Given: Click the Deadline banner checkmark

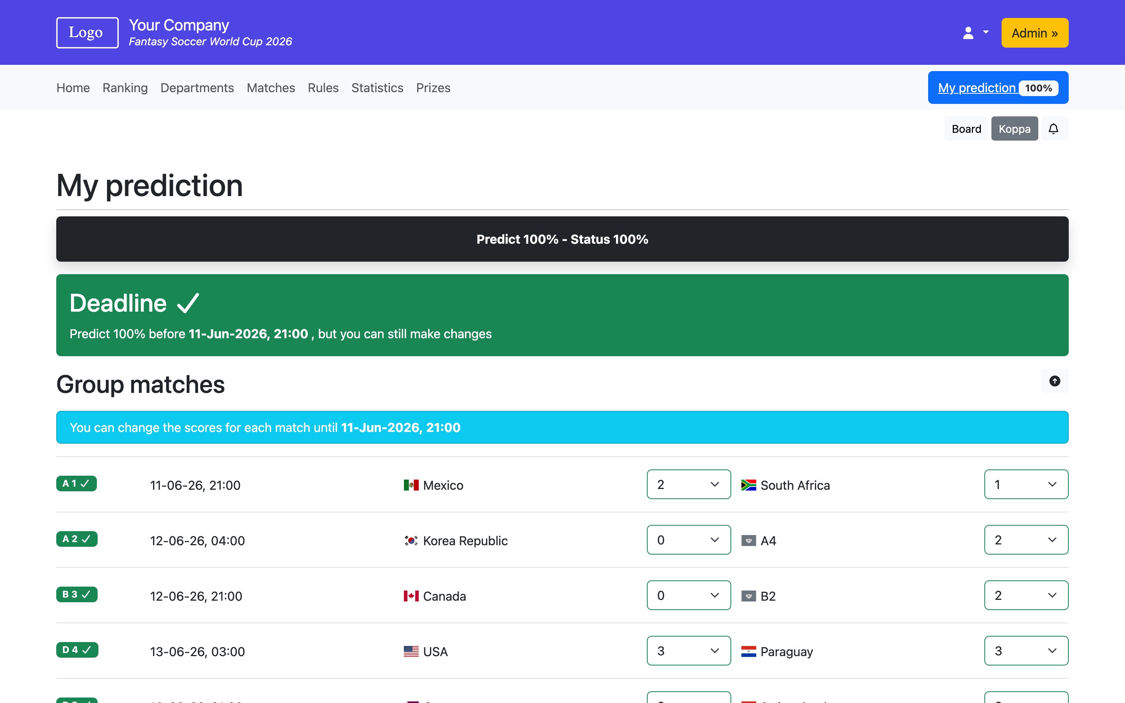Looking at the screenshot, I should tap(188, 302).
